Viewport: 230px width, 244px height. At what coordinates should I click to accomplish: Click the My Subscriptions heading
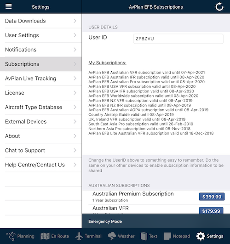107,62
